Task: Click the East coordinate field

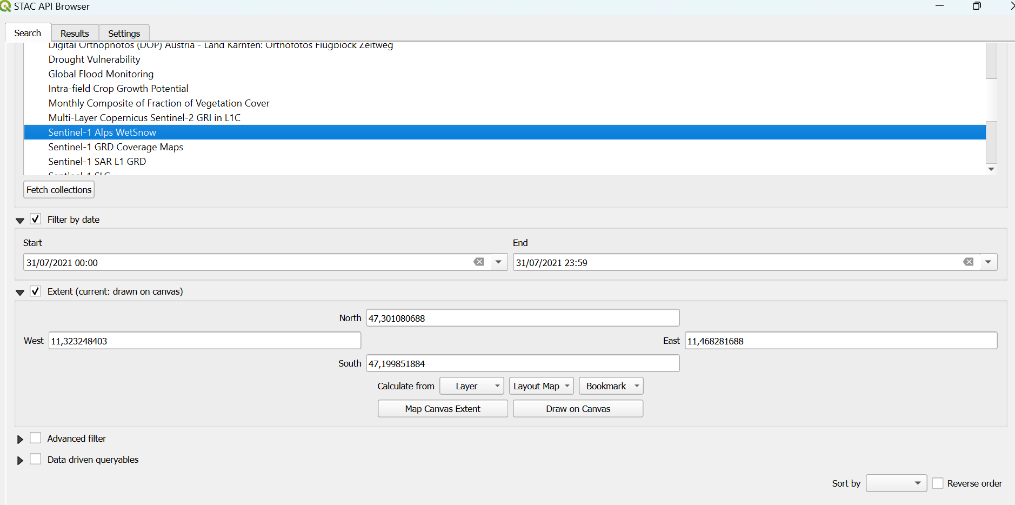Action: (841, 341)
